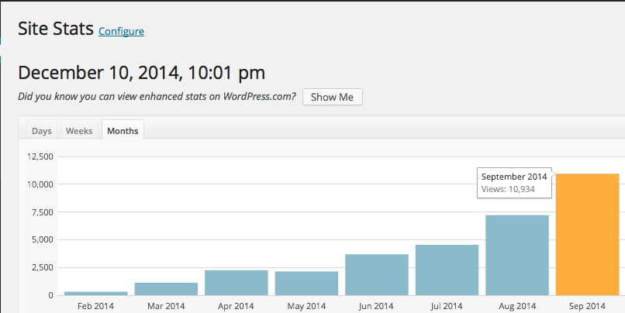The height and width of the screenshot is (313, 625).
Task: Select the June 2014 chart bar
Action: coord(377,275)
